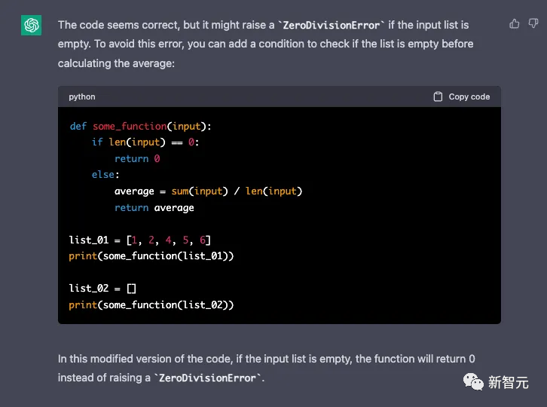This screenshot has width=547, height=407.
Task: Click the thumbs down feedback icon
Action: 533,24
